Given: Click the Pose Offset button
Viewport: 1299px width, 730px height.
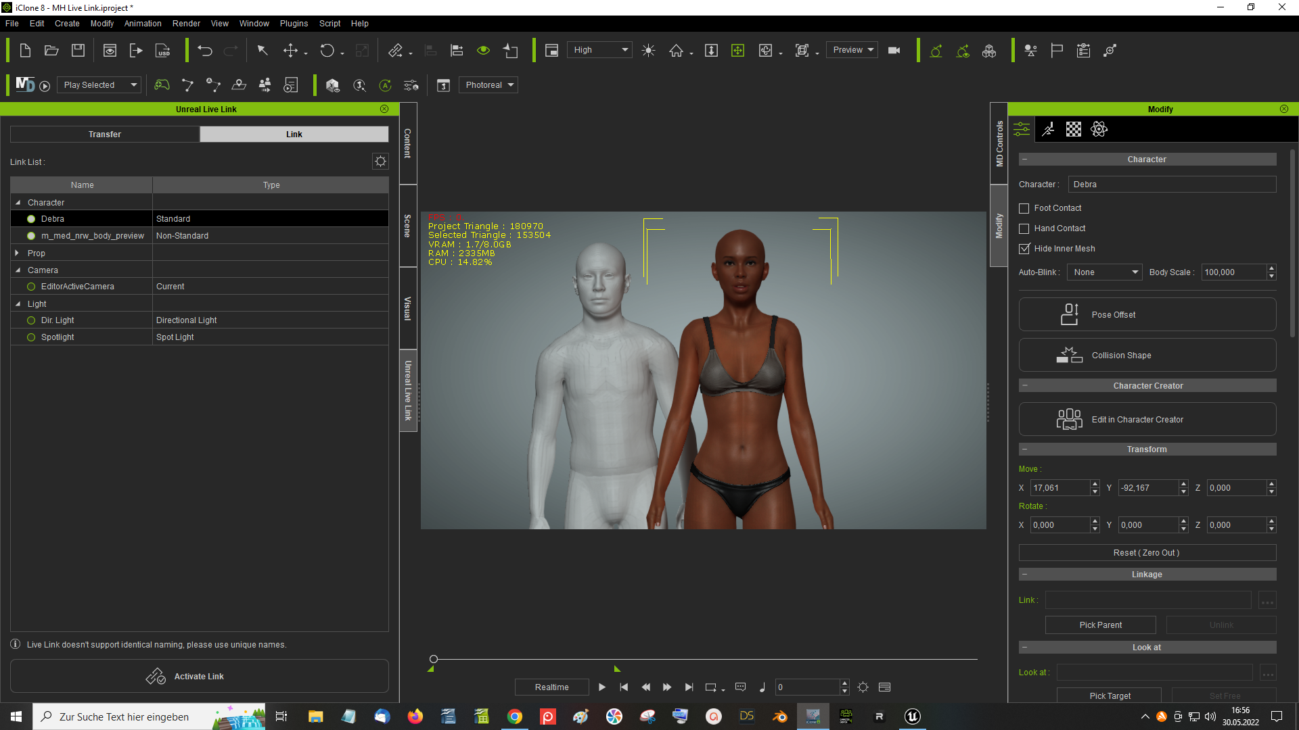Looking at the screenshot, I should [1147, 314].
